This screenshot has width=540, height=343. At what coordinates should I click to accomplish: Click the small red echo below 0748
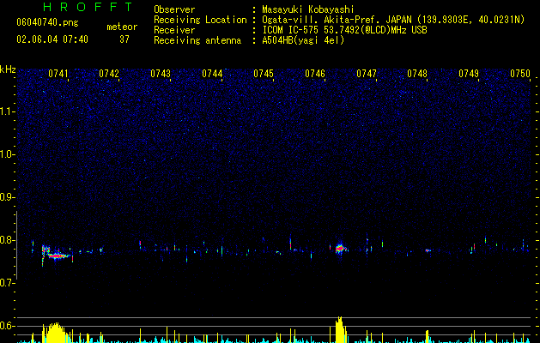(x=428, y=250)
